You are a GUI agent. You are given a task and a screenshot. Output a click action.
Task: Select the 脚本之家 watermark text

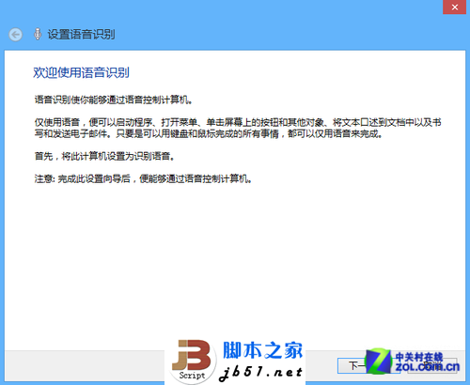pyautogui.click(x=262, y=350)
